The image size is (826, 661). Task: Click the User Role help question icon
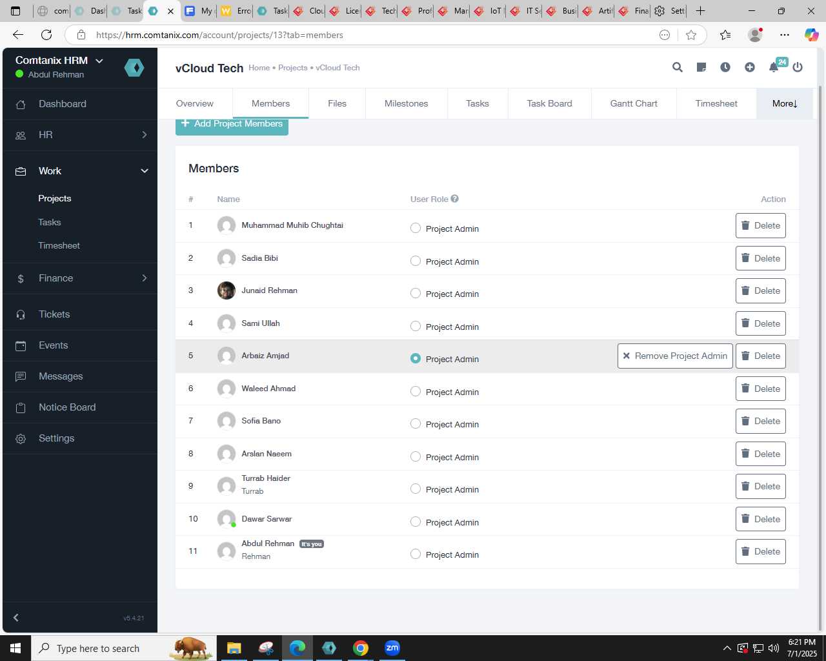pyautogui.click(x=454, y=199)
